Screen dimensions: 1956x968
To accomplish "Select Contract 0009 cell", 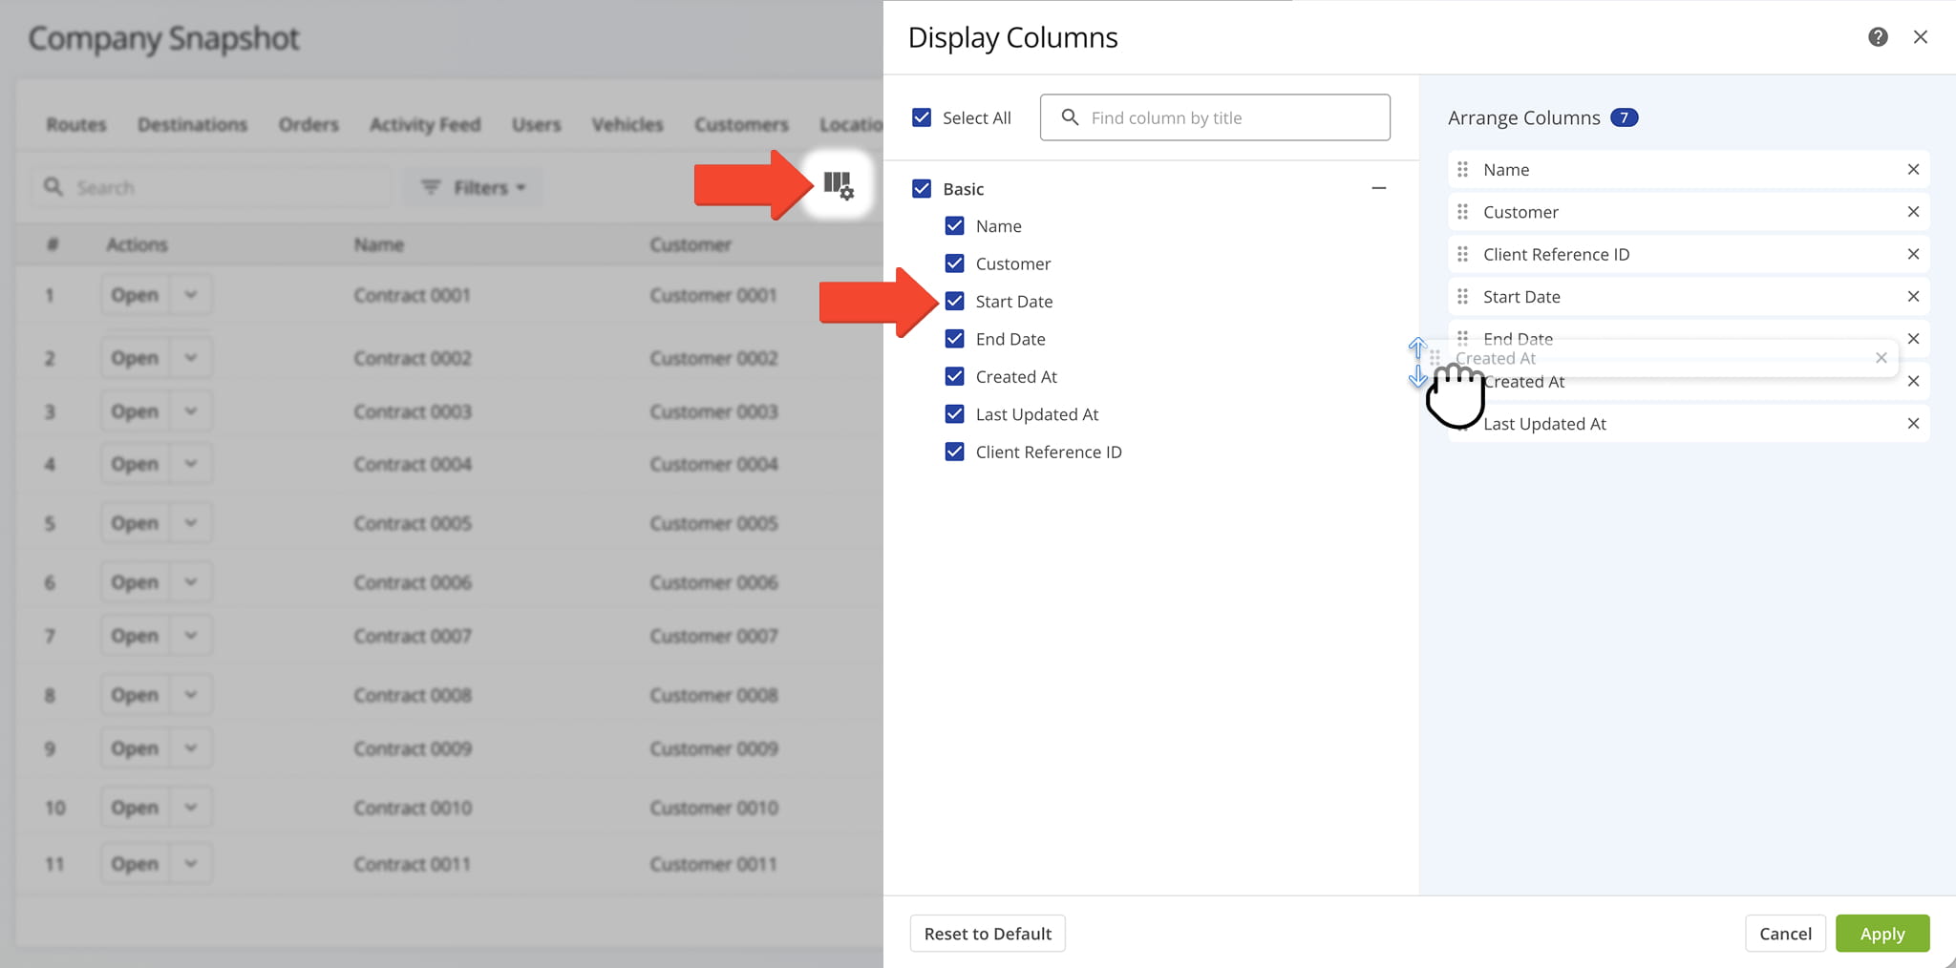I will point(413,748).
